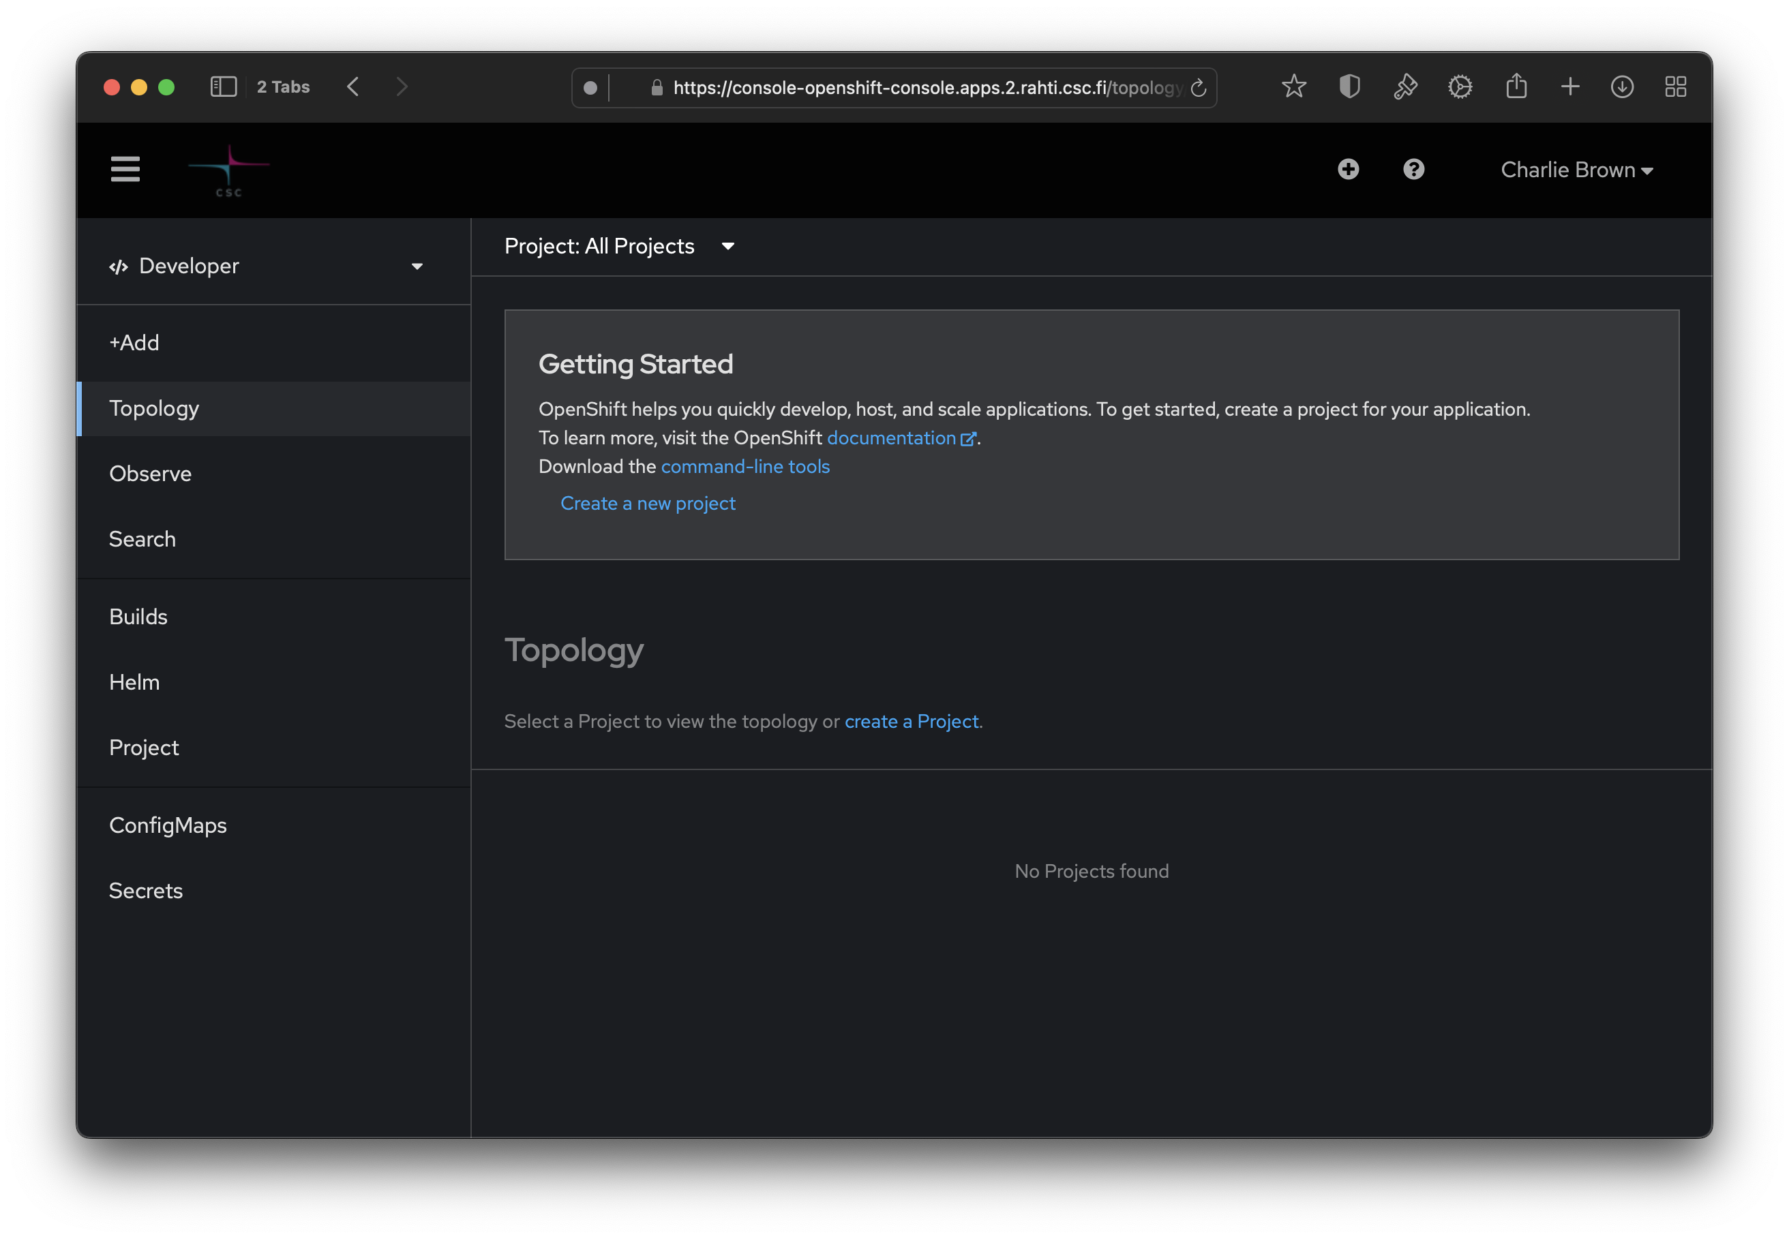Open the Project: All Projects dropdown
This screenshot has height=1239, width=1789.
(619, 246)
